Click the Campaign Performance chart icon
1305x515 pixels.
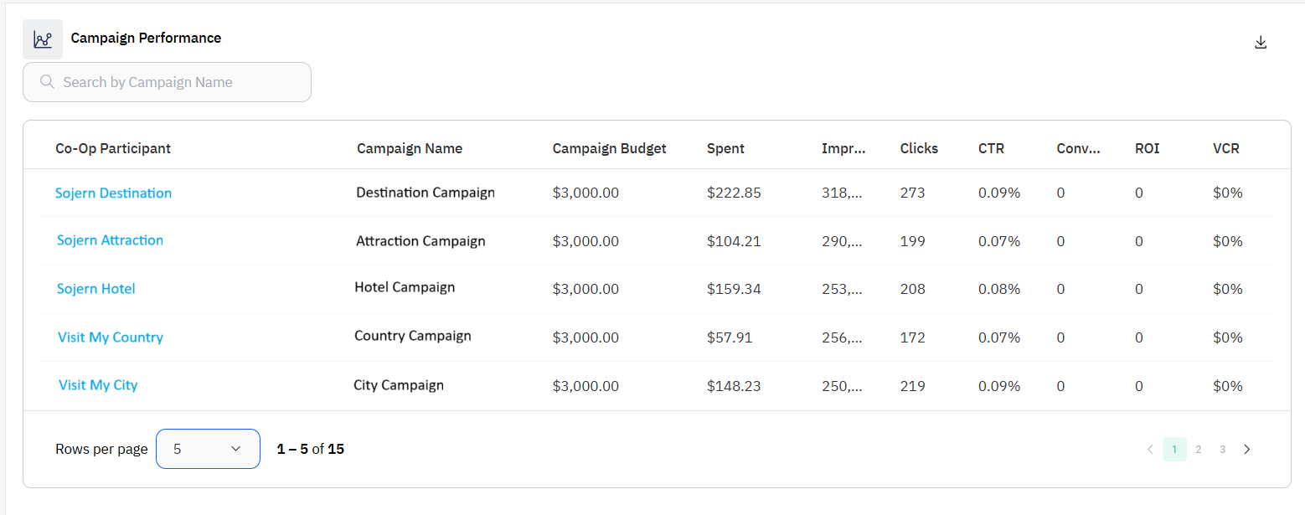click(x=43, y=39)
